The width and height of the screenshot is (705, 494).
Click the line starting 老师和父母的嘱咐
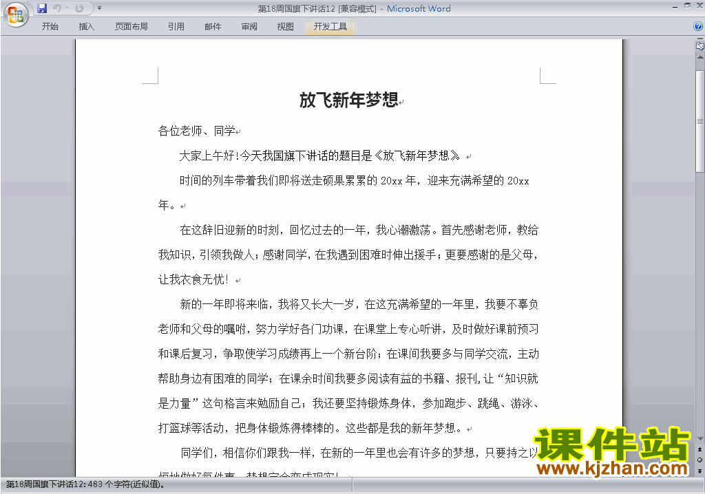click(348, 329)
